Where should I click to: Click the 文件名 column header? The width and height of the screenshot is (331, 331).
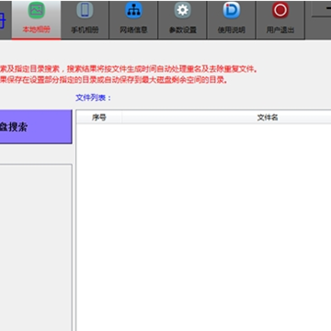point(268,118)
